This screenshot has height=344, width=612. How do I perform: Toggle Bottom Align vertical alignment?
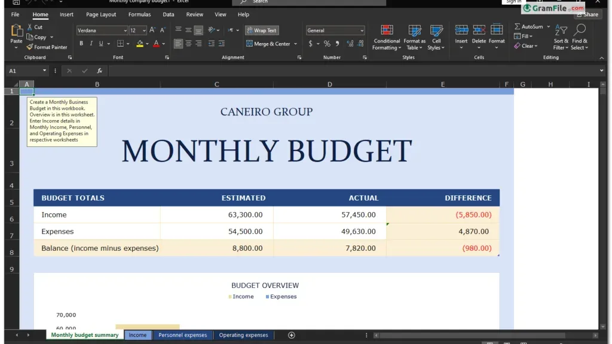coord(198,30)
